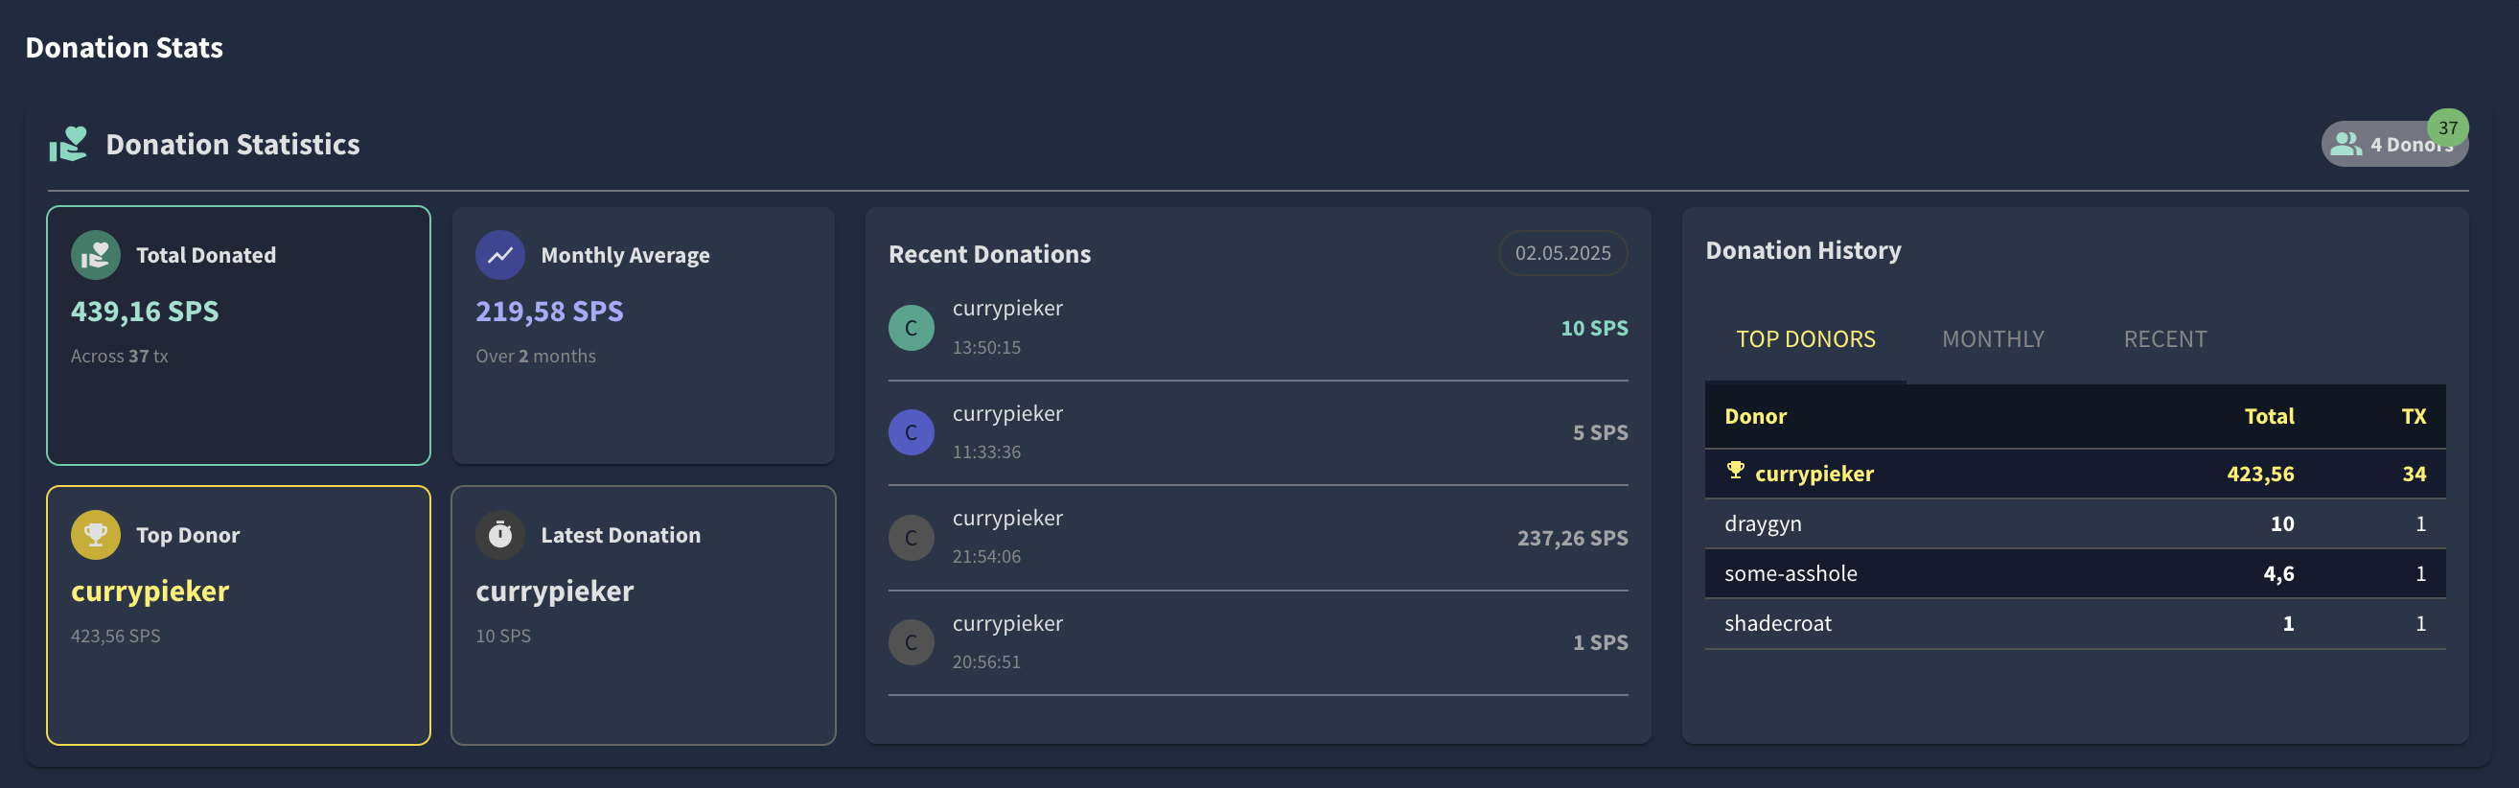The height and width of the screenshot is (788, 2519).
Task: Switch to the MONTHLY tab
Action: pyautogui.click(x=1993, y=339)
